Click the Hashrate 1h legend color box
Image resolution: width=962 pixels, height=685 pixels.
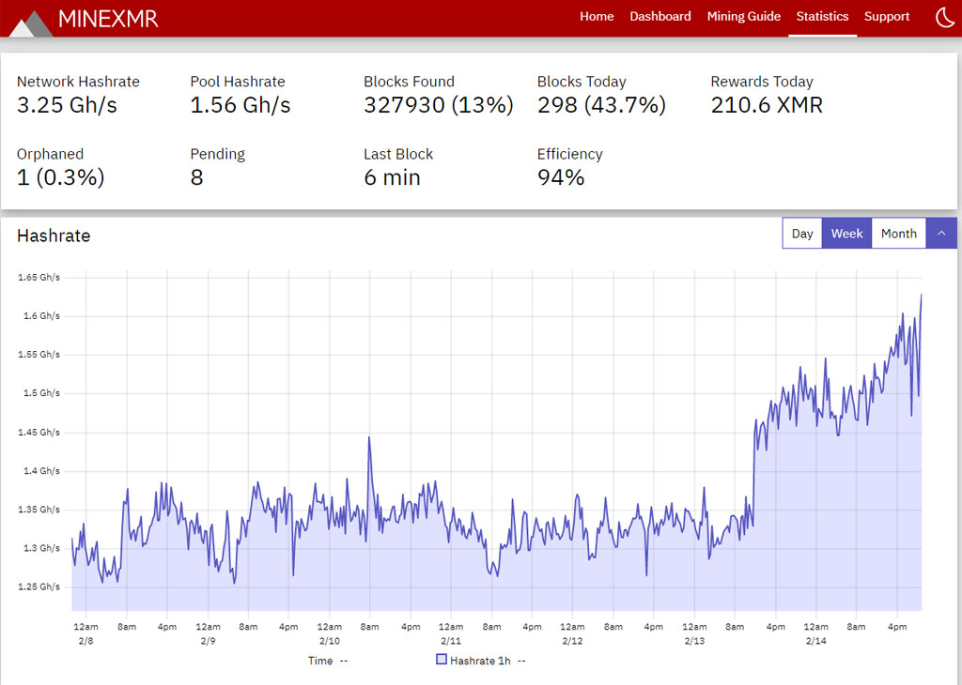442,660
